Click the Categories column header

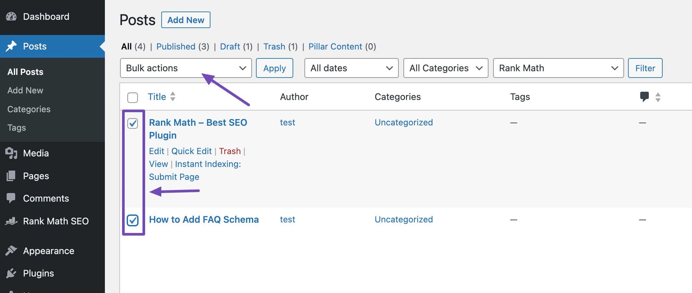click(x=398, y=97)
